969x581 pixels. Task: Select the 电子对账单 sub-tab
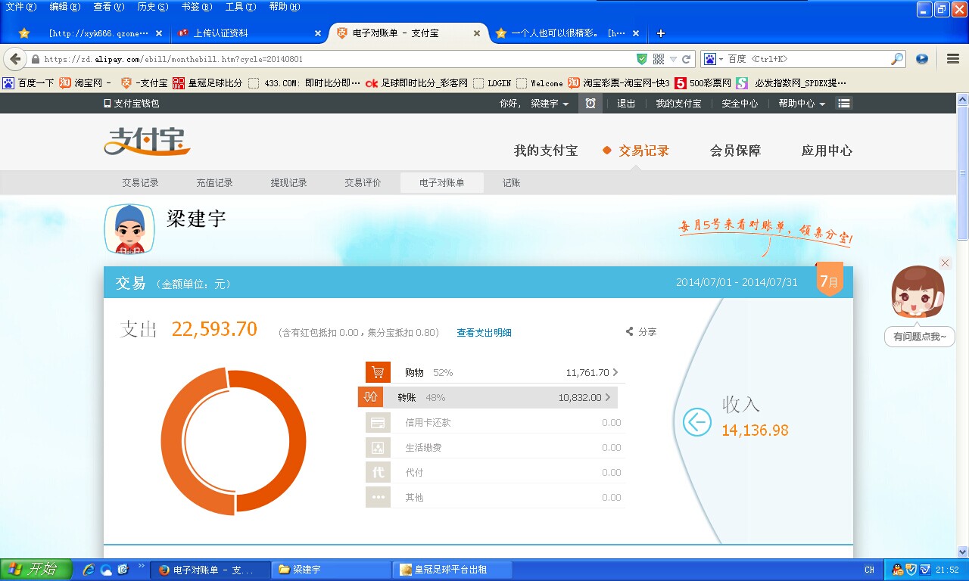click(442, 183)
